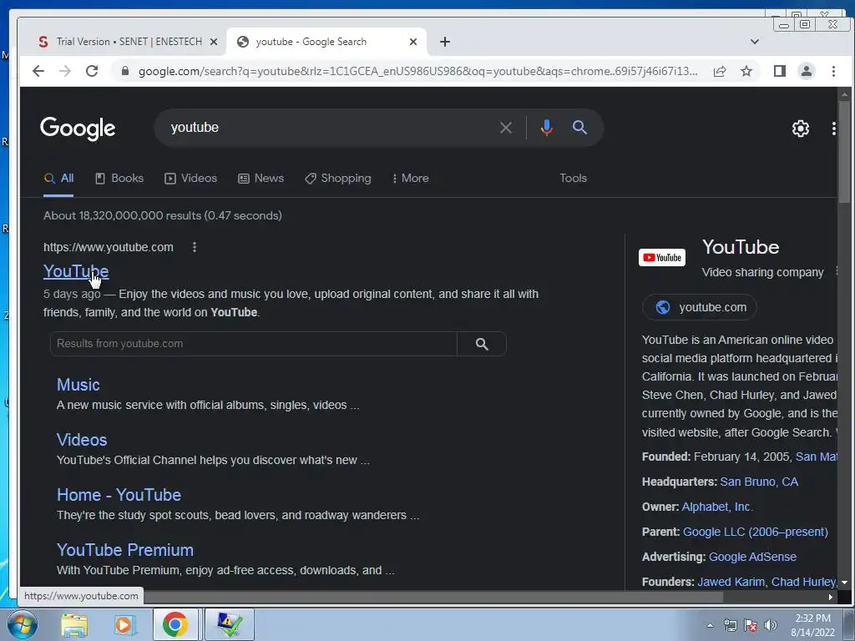Clear the search query with the X

tap(505, 128)
